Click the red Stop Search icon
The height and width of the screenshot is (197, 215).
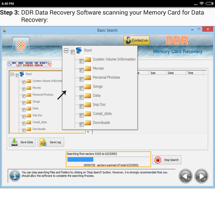pos(158,160)
